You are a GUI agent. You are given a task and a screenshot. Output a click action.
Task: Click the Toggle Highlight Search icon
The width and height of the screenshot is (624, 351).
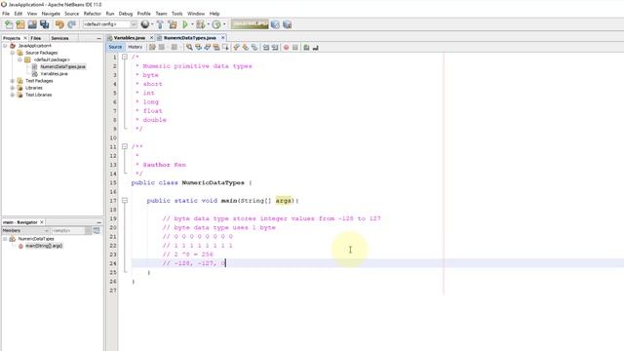click(216, 48)
